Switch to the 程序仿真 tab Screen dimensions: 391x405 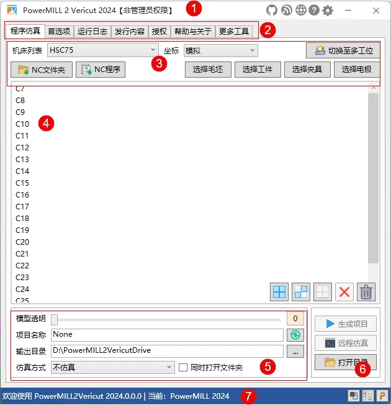tap(25, 31)
